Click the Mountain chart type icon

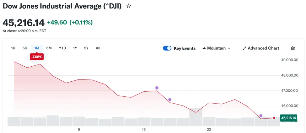click(x=204, y=48)
